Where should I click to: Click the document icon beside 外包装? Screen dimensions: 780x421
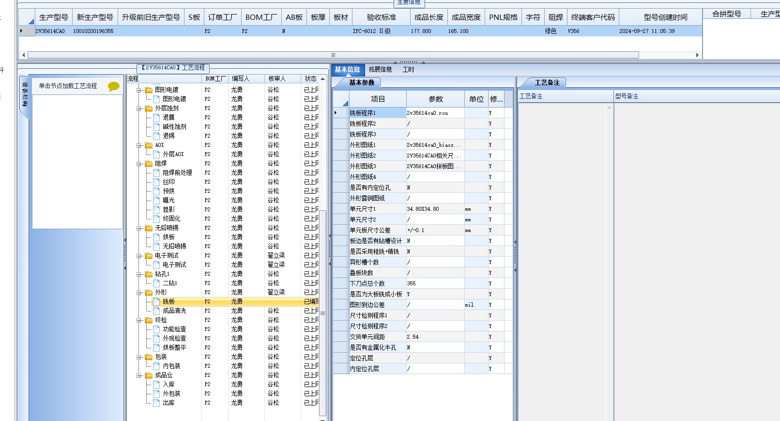(156, 394)
